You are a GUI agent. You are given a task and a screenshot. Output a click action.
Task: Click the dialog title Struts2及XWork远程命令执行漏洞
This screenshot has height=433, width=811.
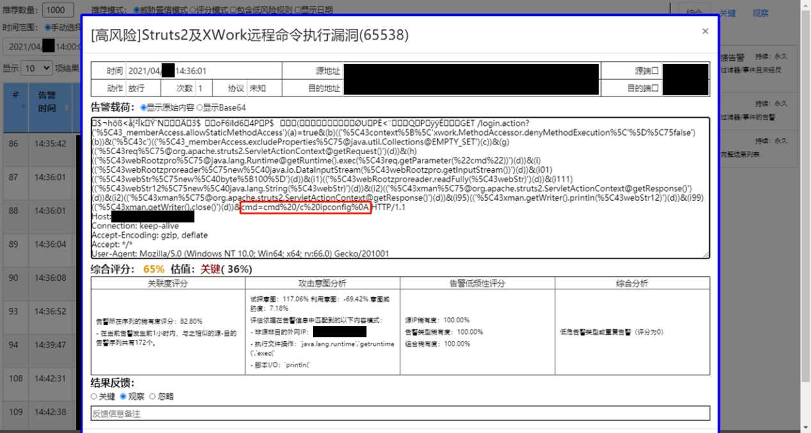[250, 35]
